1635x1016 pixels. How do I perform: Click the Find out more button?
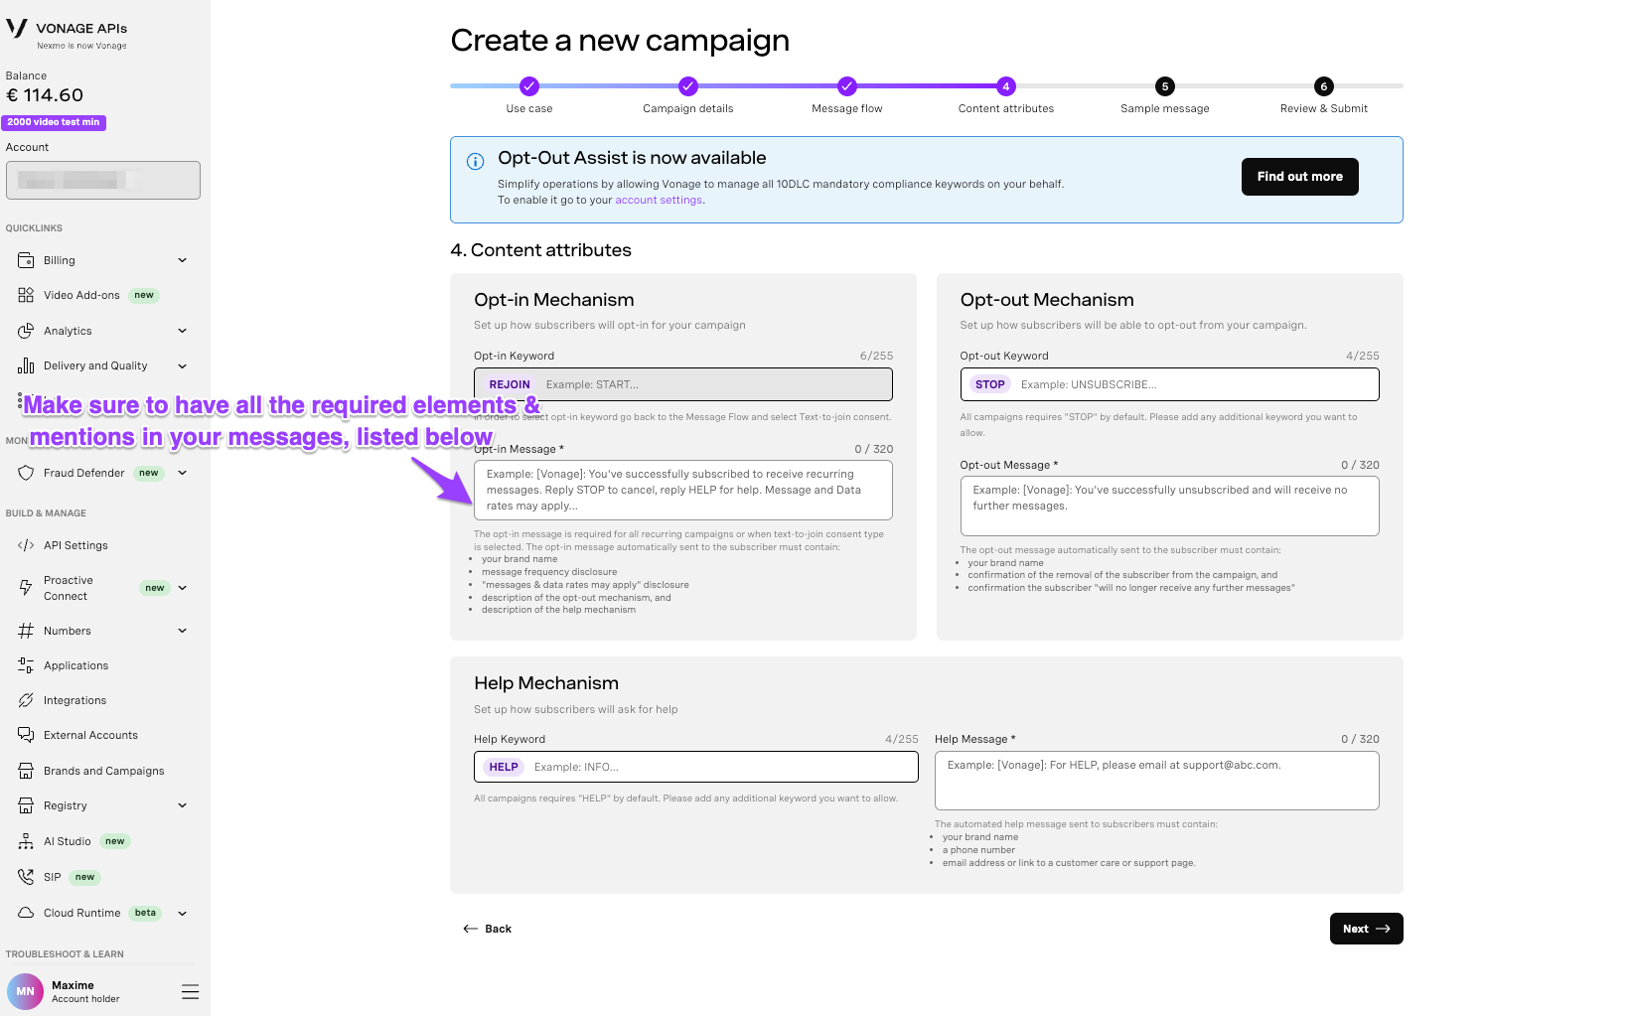[x=1300, y=177]
